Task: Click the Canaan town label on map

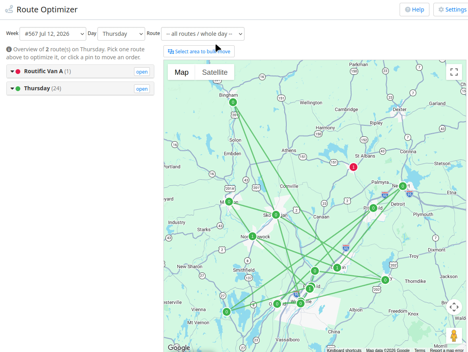Action: click(x=321, y=217)
